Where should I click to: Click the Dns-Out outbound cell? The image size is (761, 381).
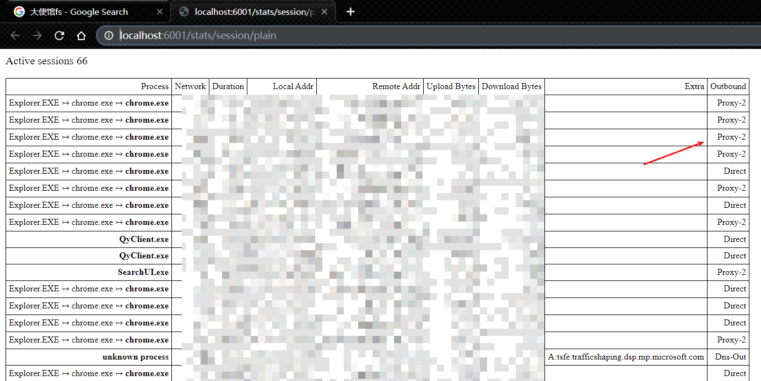(x=730, y=357)
